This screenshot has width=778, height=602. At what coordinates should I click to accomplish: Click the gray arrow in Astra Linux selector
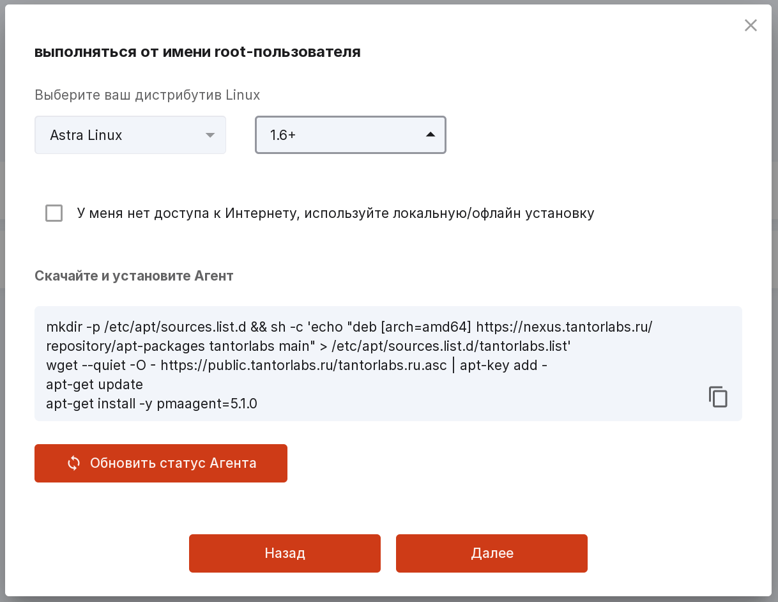coord(210,135)
